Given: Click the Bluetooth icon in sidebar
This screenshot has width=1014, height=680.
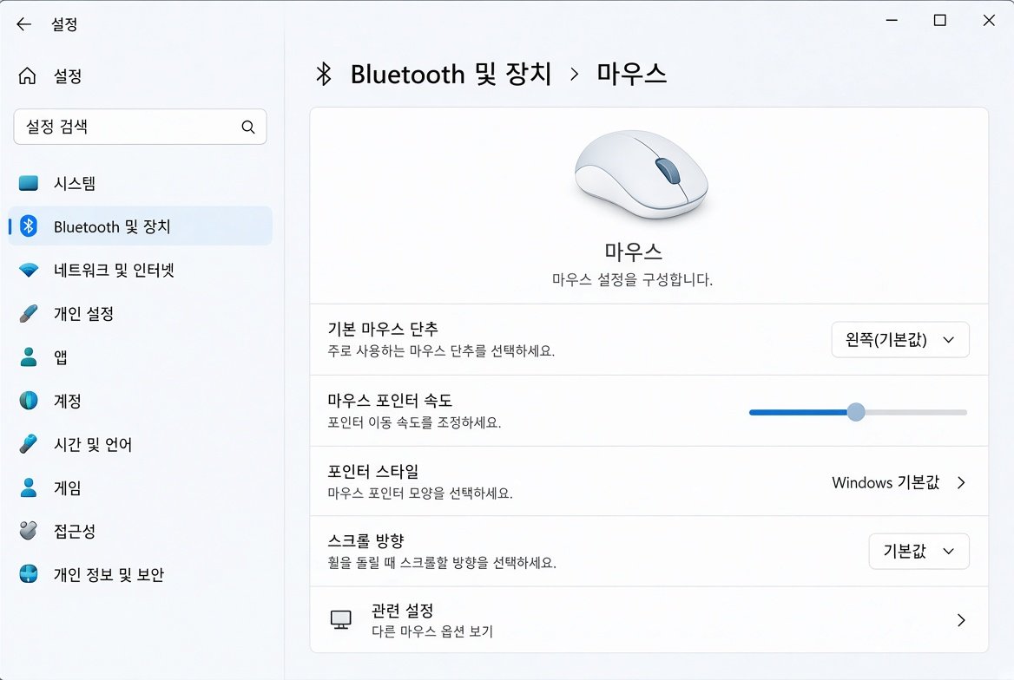Looking at the screenshot, I should point(29,226).
